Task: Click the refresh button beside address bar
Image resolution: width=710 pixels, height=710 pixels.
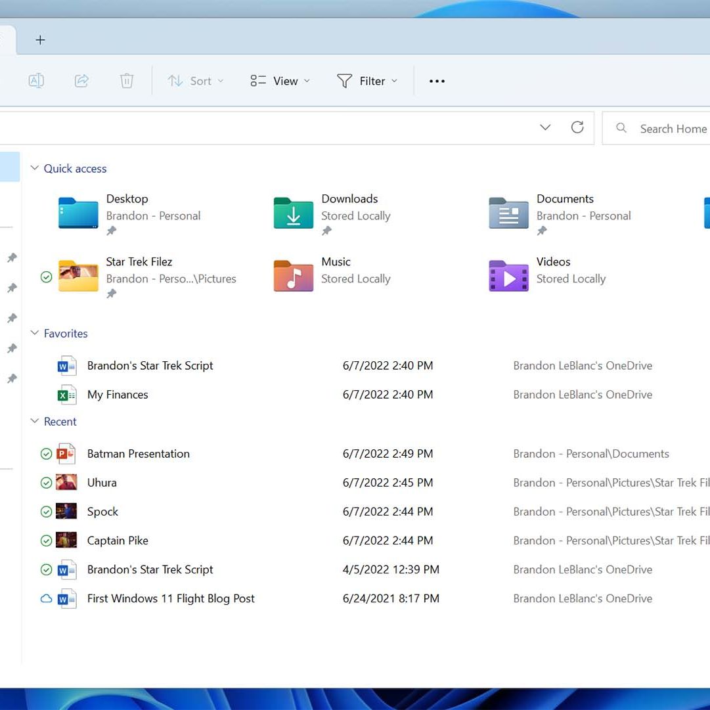Action: (x=577, y=127)
